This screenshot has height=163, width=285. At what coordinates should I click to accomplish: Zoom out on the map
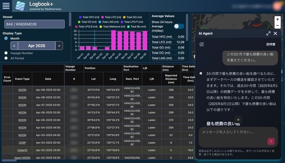[x=278, y=26]
